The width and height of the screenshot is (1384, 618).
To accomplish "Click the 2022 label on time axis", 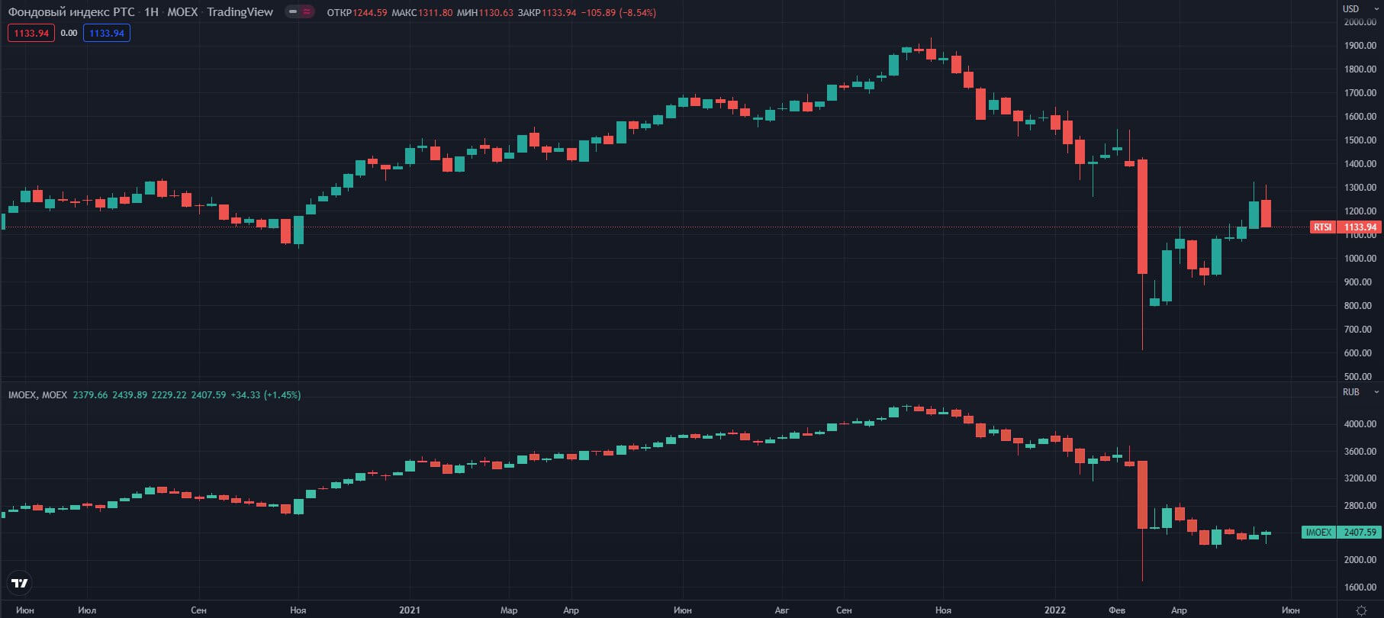I will (1055, 610).
